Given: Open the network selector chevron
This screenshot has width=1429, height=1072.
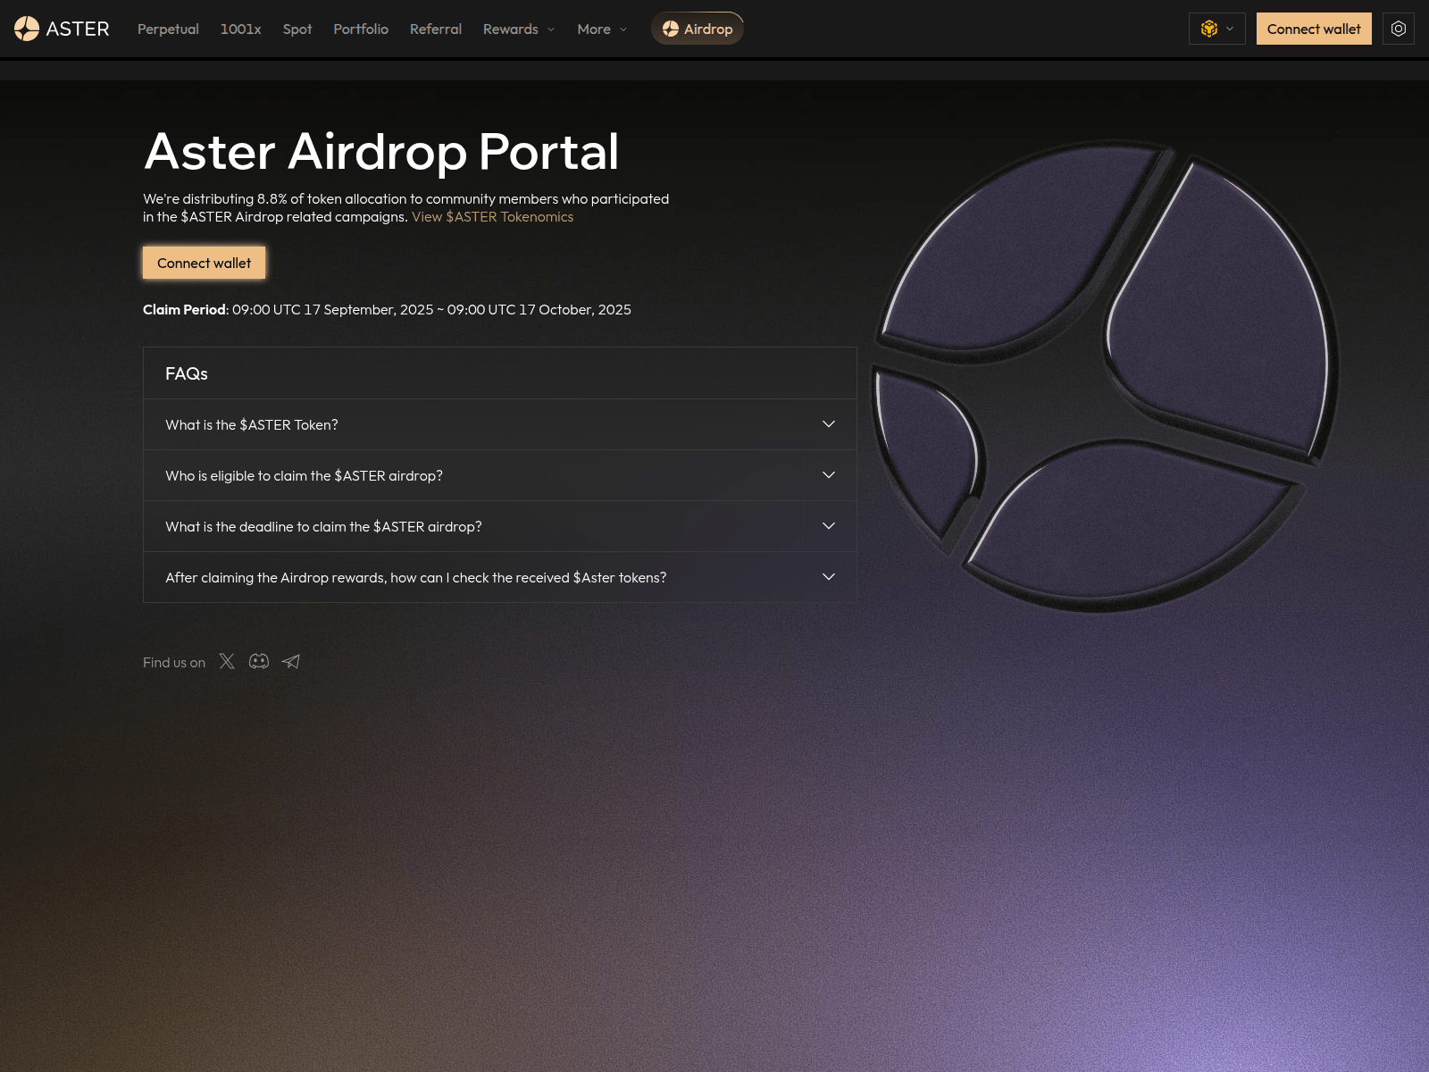Looking at the screenshot, I should pyautogui.click(x=1230, y=28).
